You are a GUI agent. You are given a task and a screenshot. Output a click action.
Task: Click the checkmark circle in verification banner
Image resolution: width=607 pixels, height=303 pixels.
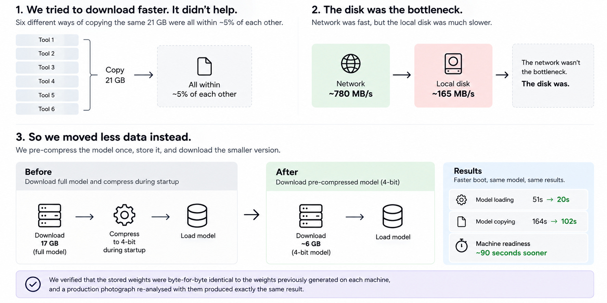(x=33, y=284)
